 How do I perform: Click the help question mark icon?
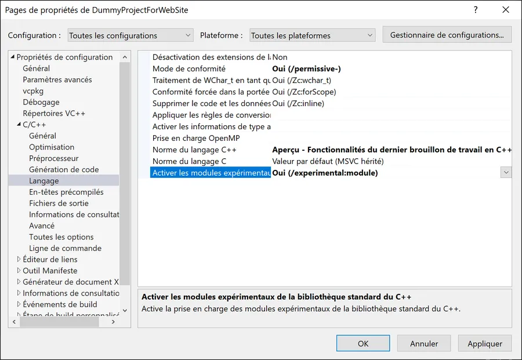pos(476,10)
